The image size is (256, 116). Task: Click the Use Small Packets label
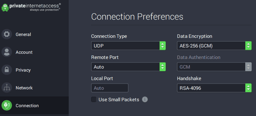119,100
